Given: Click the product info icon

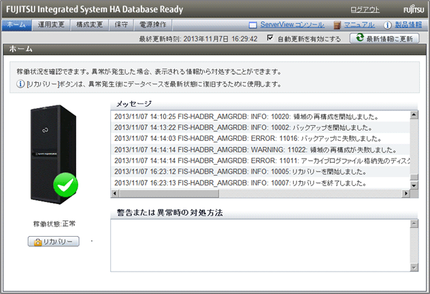Looking at the screenshot, I should (388, 25).
